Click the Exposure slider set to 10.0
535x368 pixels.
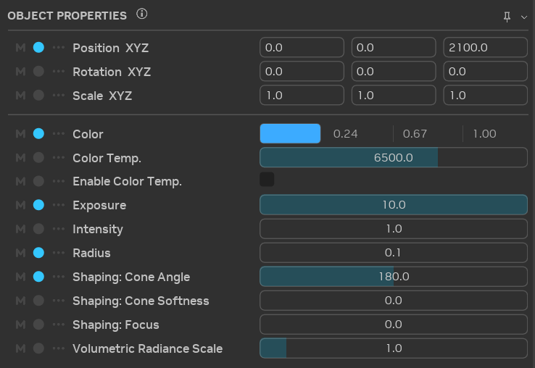pyautogui.click(x=393, y=205)
